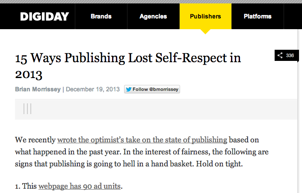Open the Brands section
Screen dimensions: 302x193
click(101, 17)
